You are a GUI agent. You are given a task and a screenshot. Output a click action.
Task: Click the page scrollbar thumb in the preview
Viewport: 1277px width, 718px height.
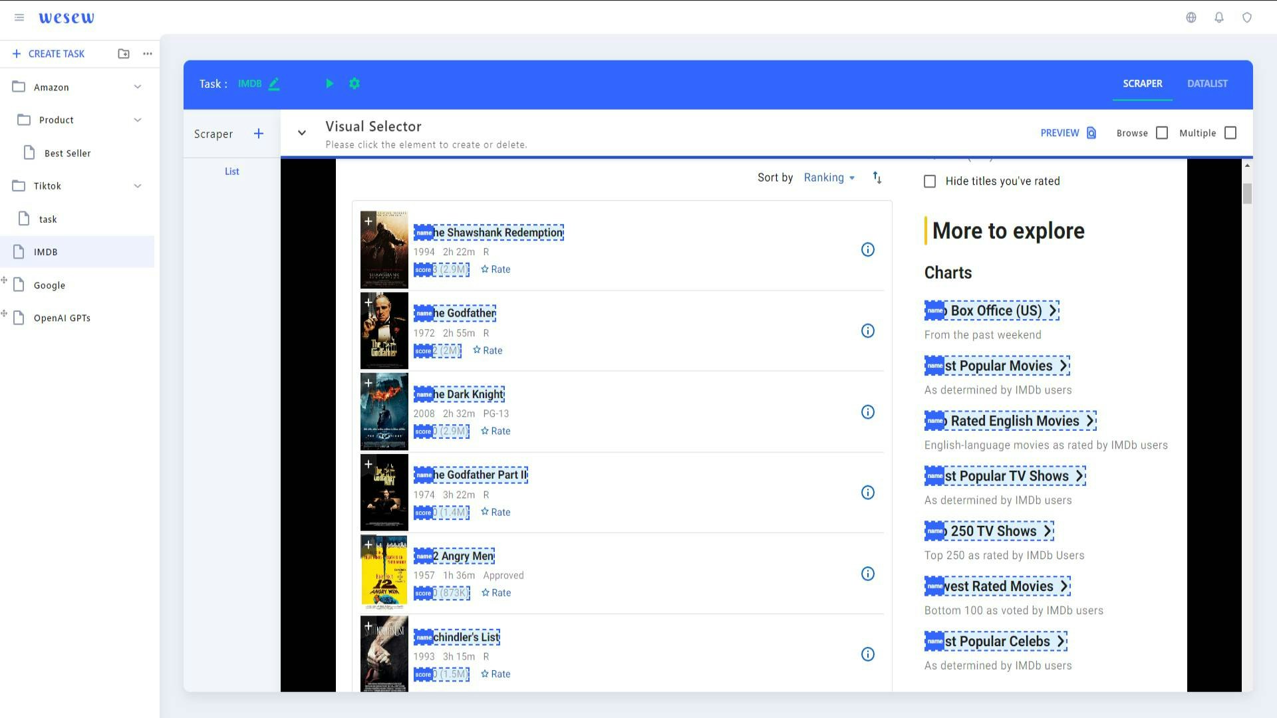pyautogui.click(x=1247, y=193)
